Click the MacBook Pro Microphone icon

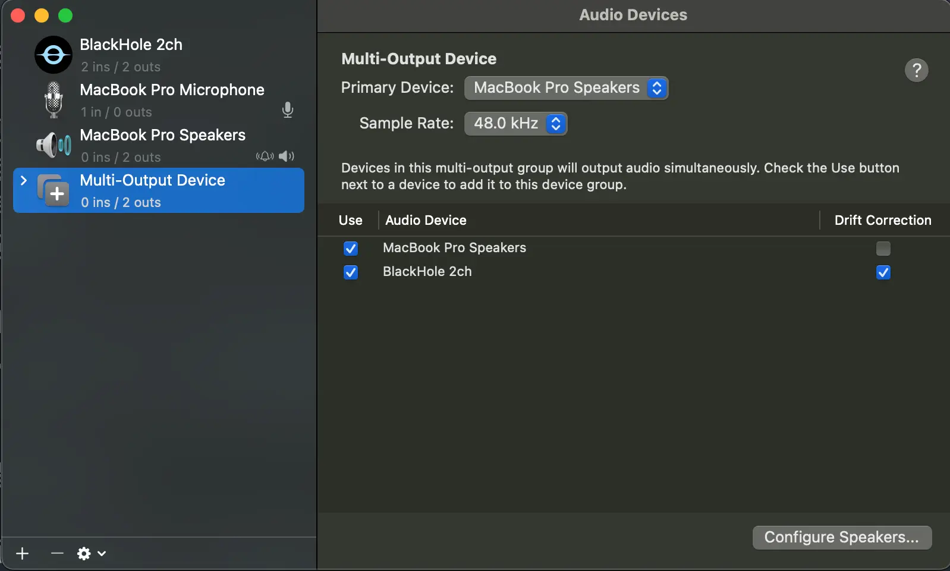[x=54, y=100]
